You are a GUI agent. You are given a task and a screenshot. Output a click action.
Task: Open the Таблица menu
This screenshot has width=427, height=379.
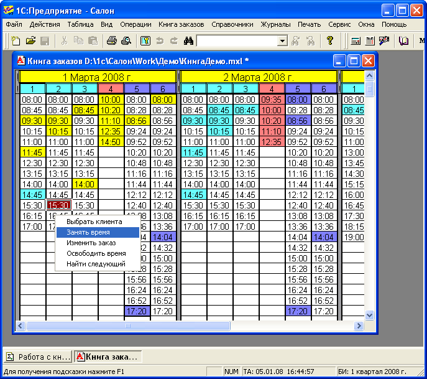pyautogui.click(x=80, y=24)
